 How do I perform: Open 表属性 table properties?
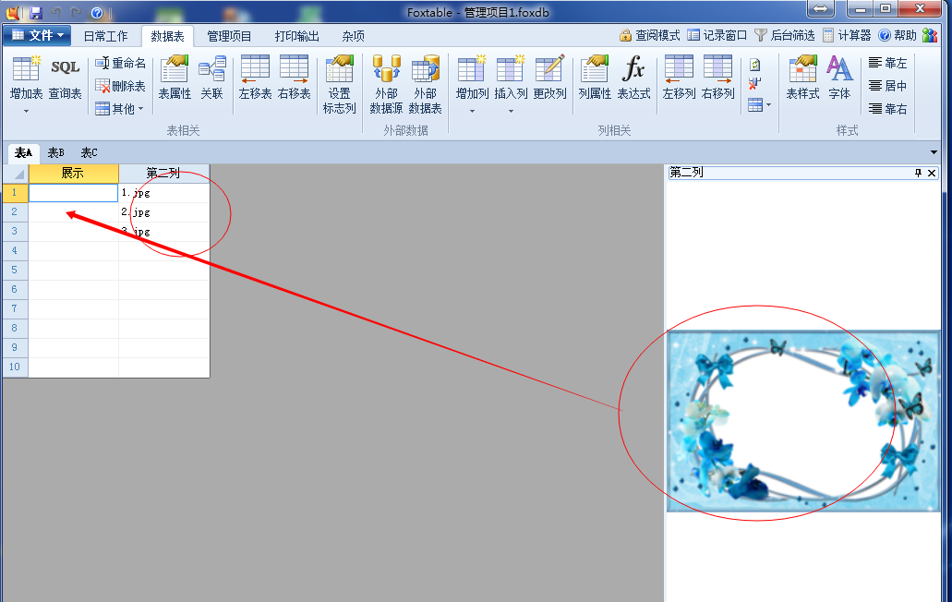[x=175, y=78]
